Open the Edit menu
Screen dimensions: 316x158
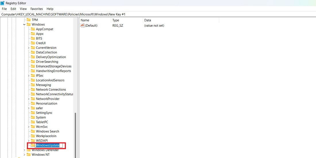click(x=13, y=9)
